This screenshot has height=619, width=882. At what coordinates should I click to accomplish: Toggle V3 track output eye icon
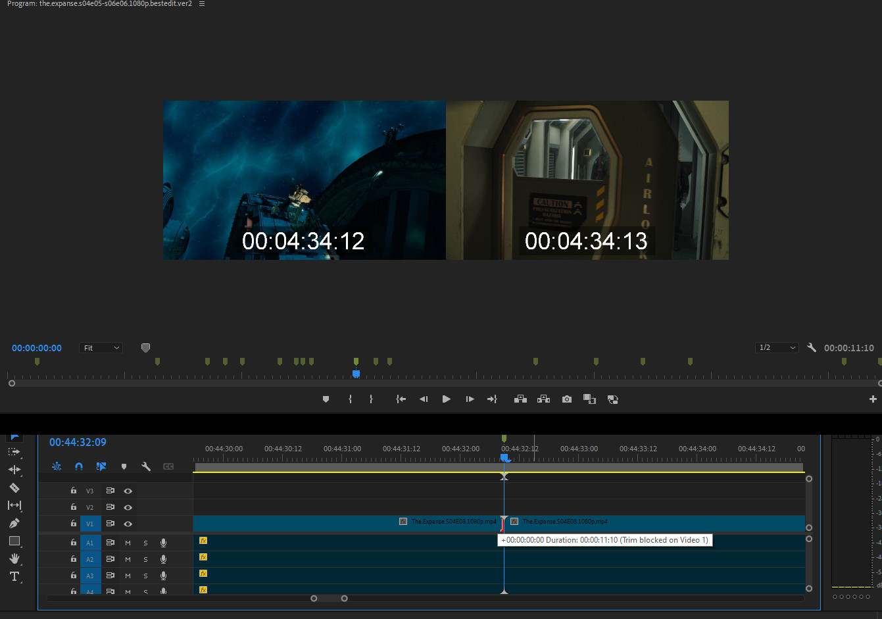click(128, 491)
